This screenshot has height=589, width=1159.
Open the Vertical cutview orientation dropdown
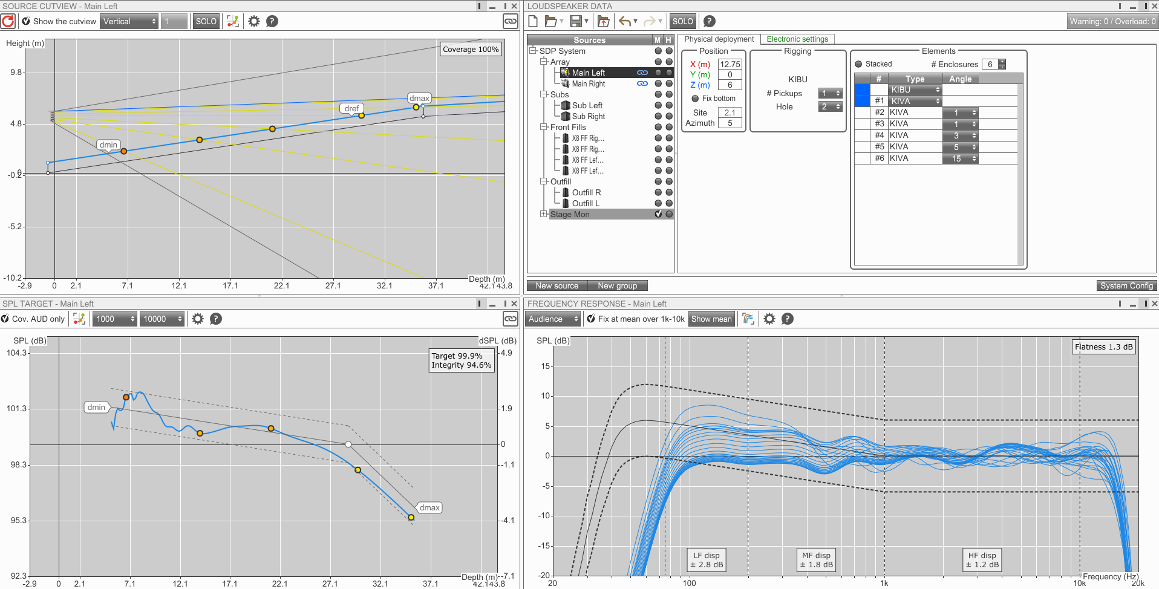point(129,21)
